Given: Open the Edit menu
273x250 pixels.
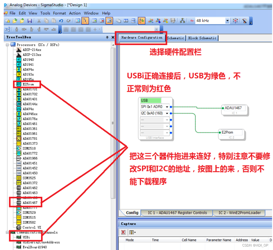Looking at the screenshot, I should tap(22, 13).
